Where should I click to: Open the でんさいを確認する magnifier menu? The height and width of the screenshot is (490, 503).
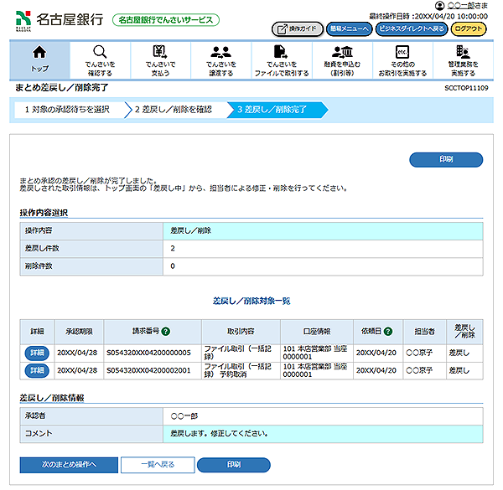point(100,59)
